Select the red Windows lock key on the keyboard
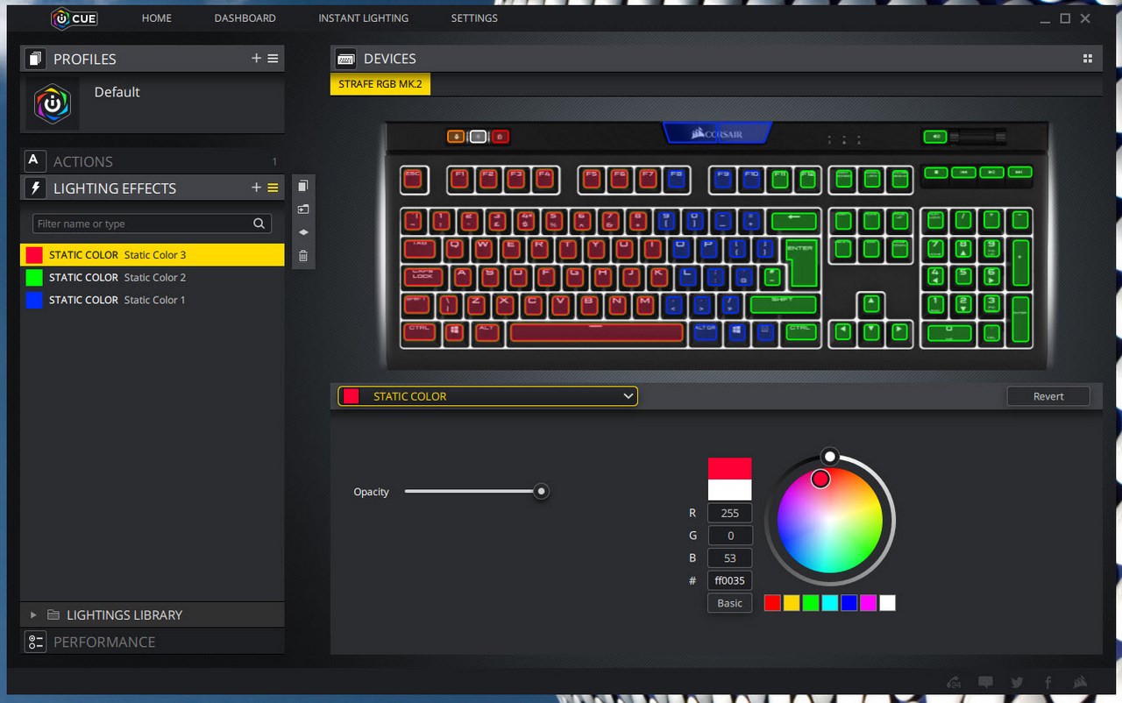Screen dimensions: 1122x703 (500, 137)
